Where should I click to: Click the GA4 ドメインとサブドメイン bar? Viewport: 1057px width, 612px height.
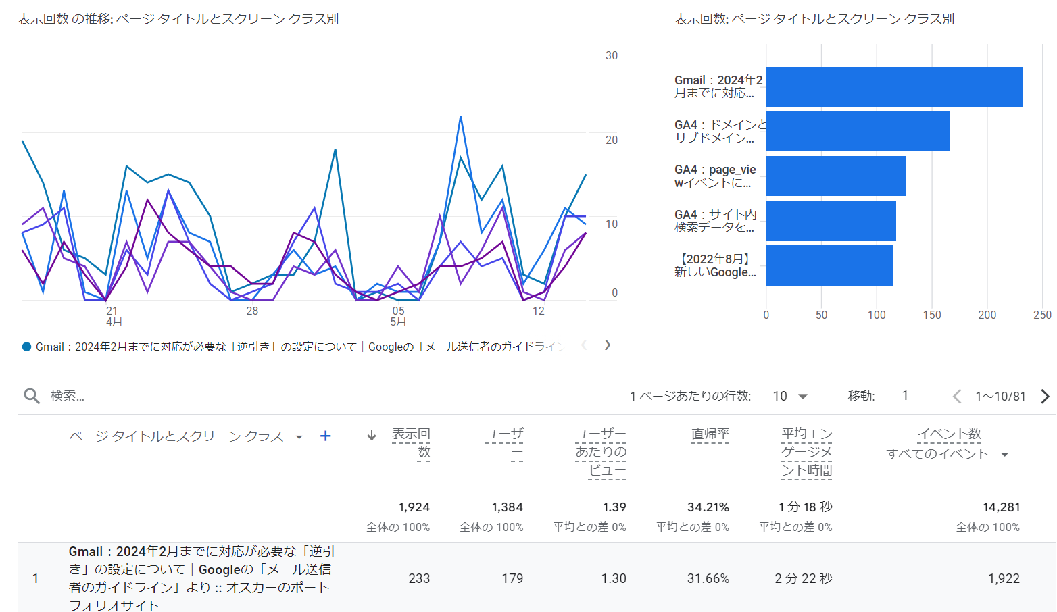(857, 132)
